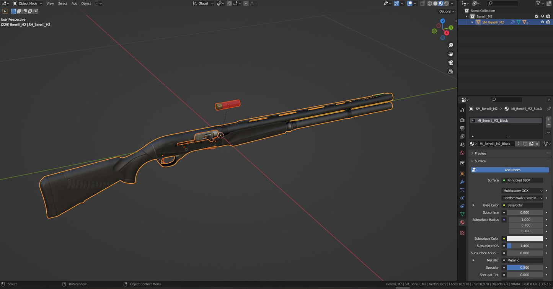Screen dimensions: 553x289
Task: Open the Render Properties tab
Action: point(462,120)
